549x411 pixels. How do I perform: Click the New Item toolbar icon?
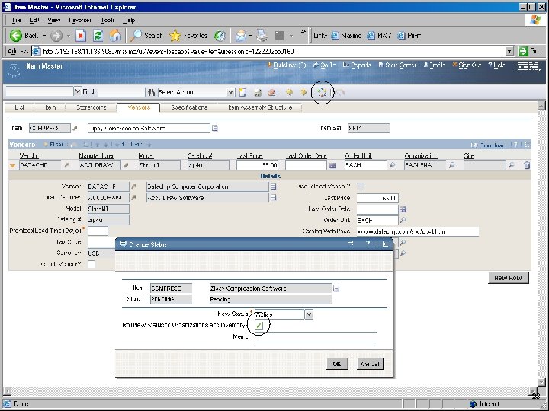coord(242,92)
